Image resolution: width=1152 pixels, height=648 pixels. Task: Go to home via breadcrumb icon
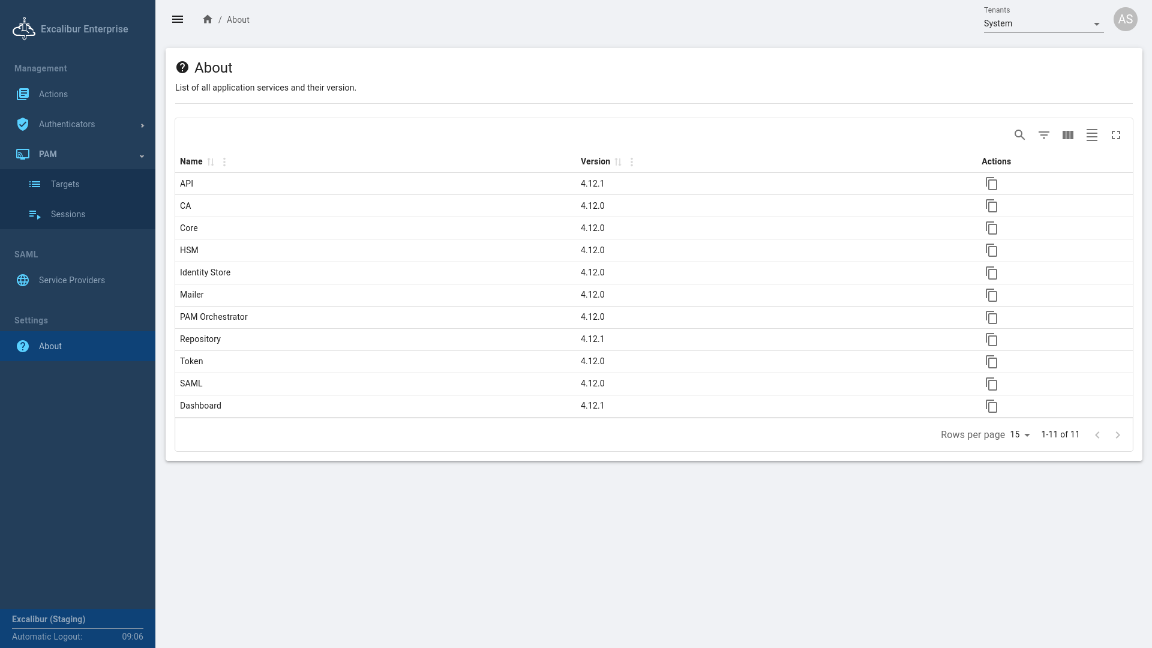pos(208,19)
